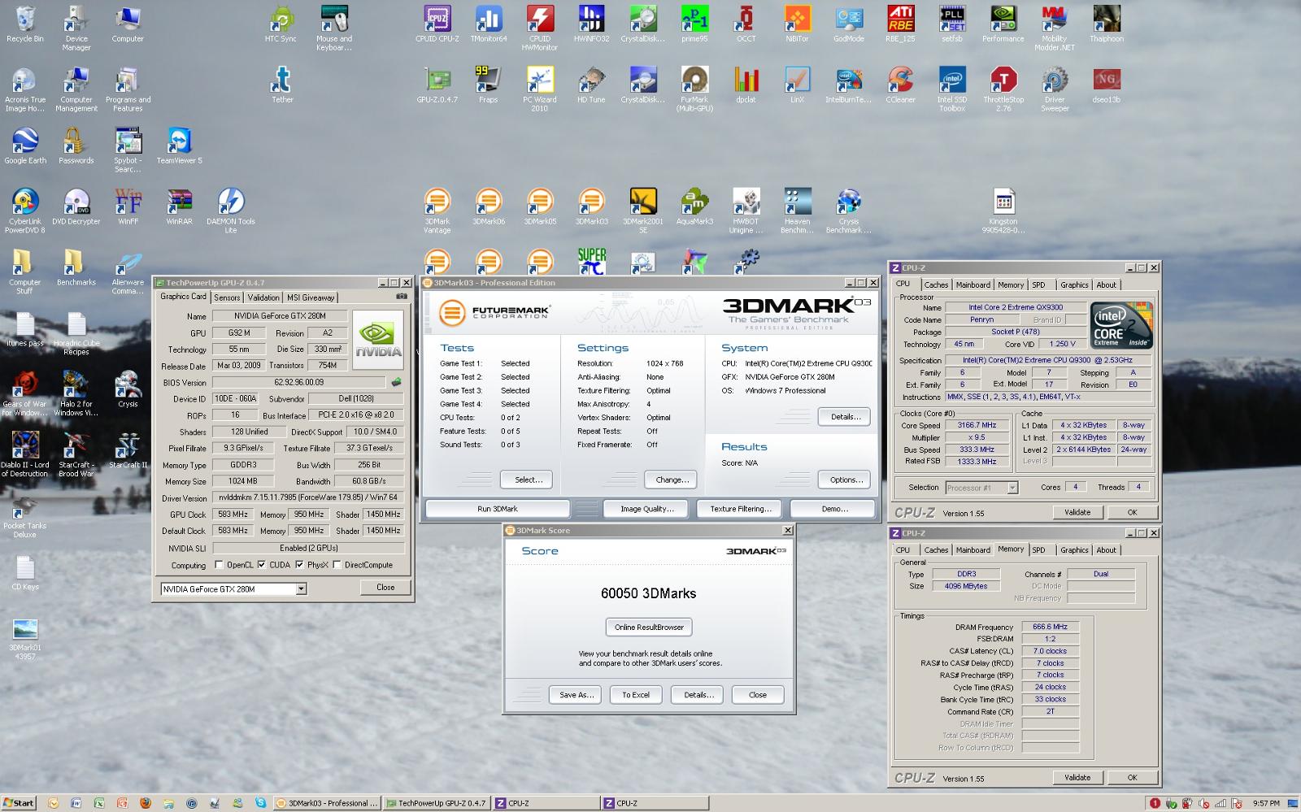Switch to TechPowerUp GPU-Z taskbar button
Screen dimensions: 1301x812
pyautogui.click(x=436, y=803)
